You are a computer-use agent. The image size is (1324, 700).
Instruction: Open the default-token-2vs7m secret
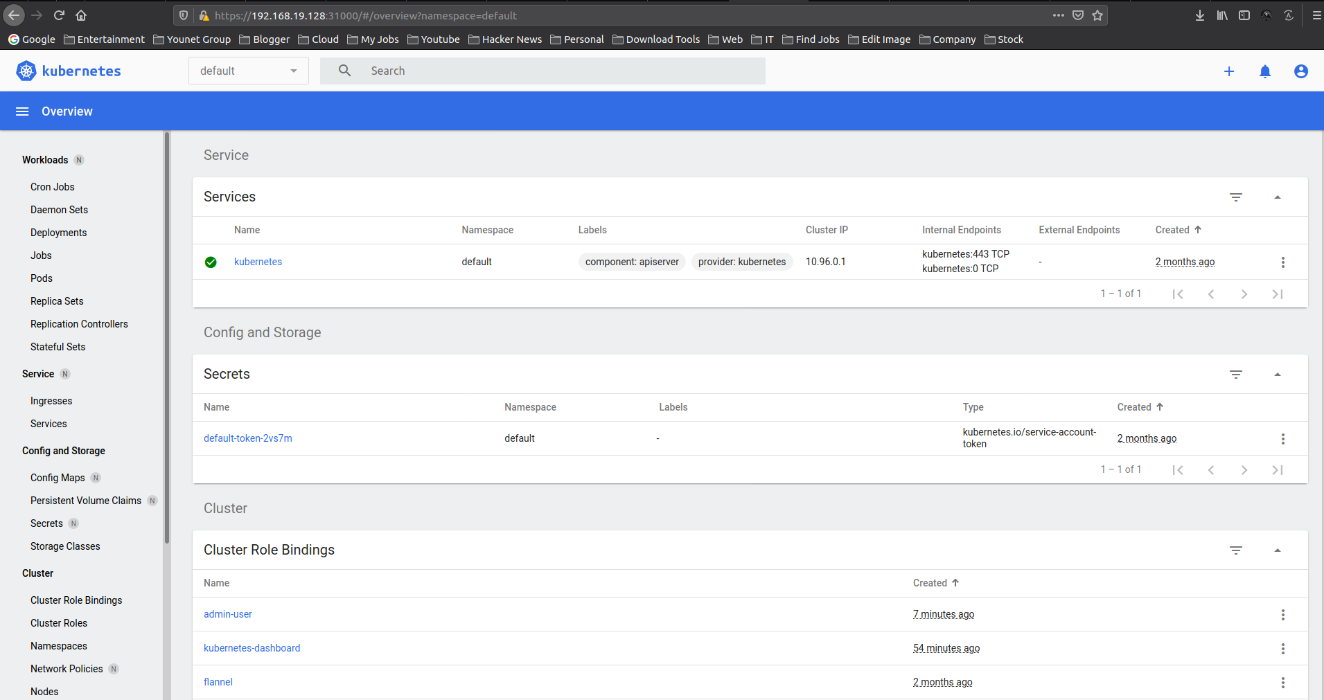247,438
